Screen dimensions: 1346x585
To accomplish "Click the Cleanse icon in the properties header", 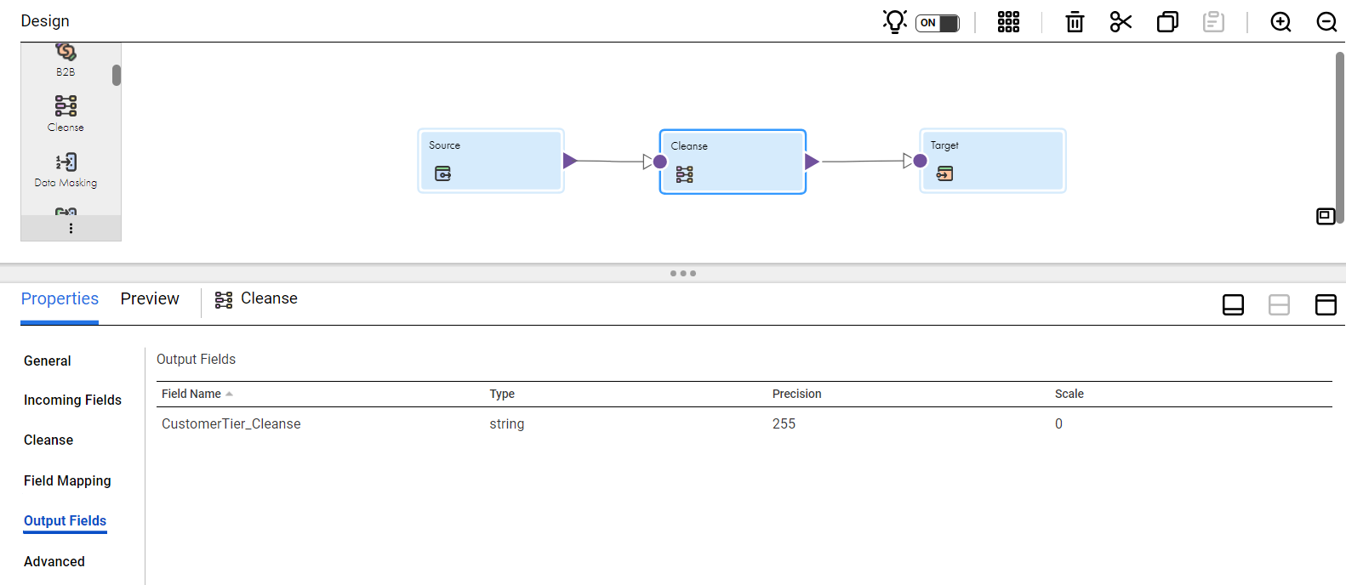I will [x=224, y=299].
